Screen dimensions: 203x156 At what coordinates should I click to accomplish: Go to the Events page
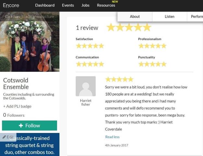(x=68, y=5)
